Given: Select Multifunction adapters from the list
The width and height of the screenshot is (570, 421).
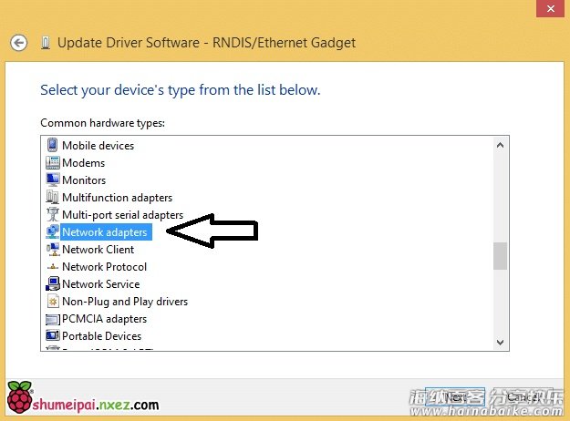Looking at the screenshot, I should [x=117, y=198].
